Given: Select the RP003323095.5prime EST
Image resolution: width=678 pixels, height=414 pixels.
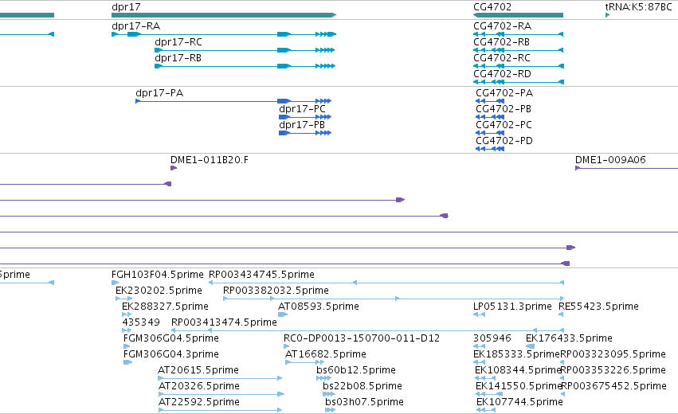Looking at the screenshot, I should tap(562, 362).
